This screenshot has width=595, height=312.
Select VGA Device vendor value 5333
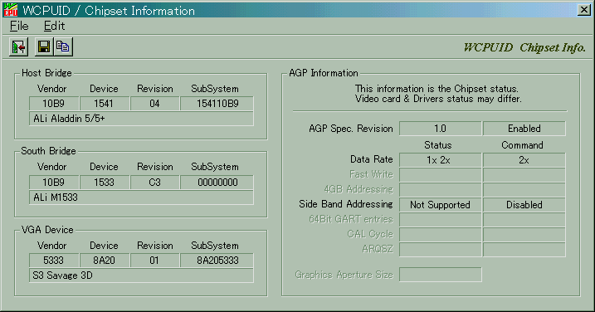(54, 261)
